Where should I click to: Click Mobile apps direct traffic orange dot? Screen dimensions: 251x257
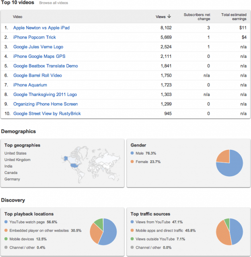click(x=132, y=230)
